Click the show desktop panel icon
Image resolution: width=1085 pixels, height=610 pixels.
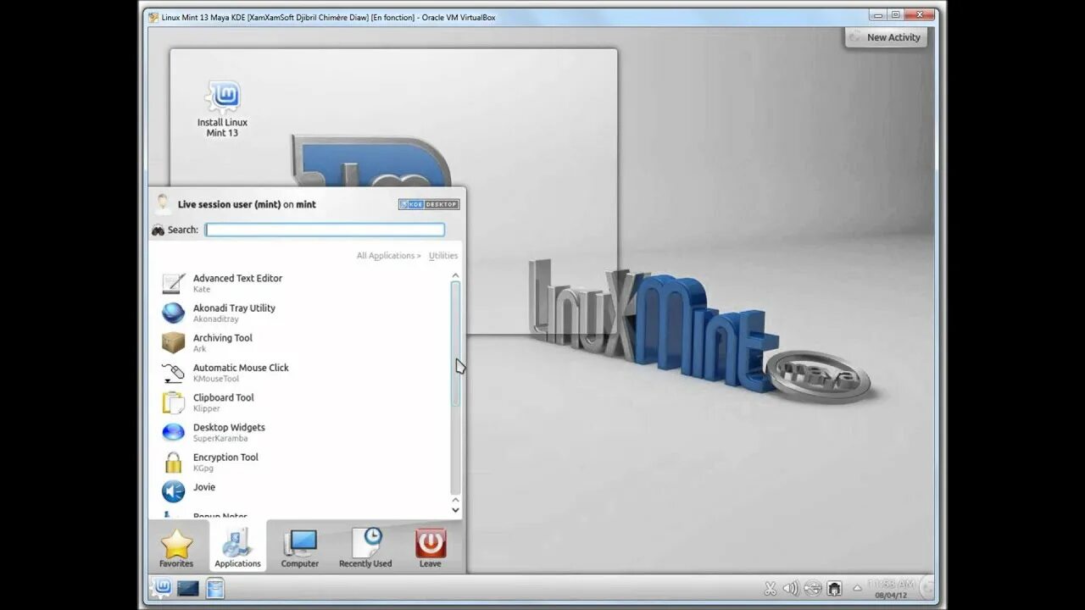(x=188, y=588)
